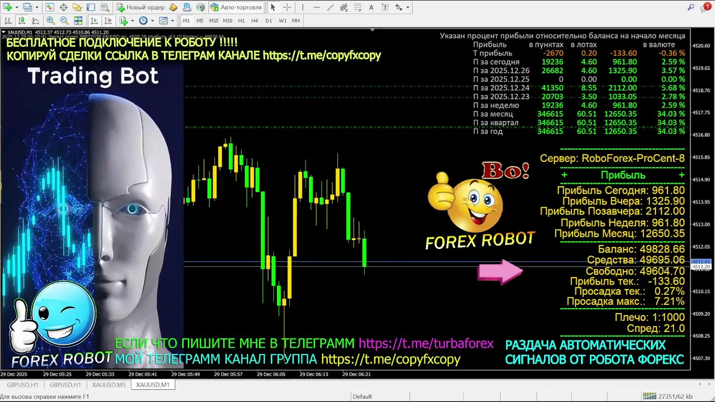
Task: Open the Strategy Tester magnifier icon
Action: tap(104, 7)
